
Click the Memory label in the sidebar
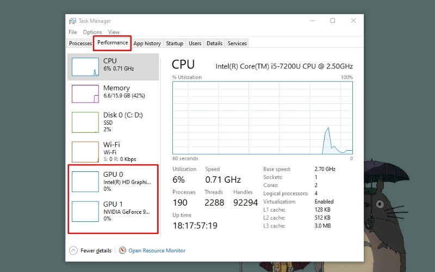116,88
